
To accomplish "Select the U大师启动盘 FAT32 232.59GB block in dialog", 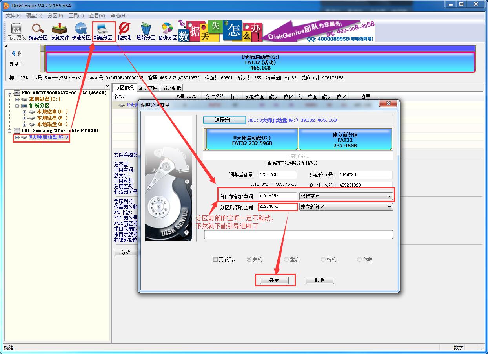I will (252, 139).
